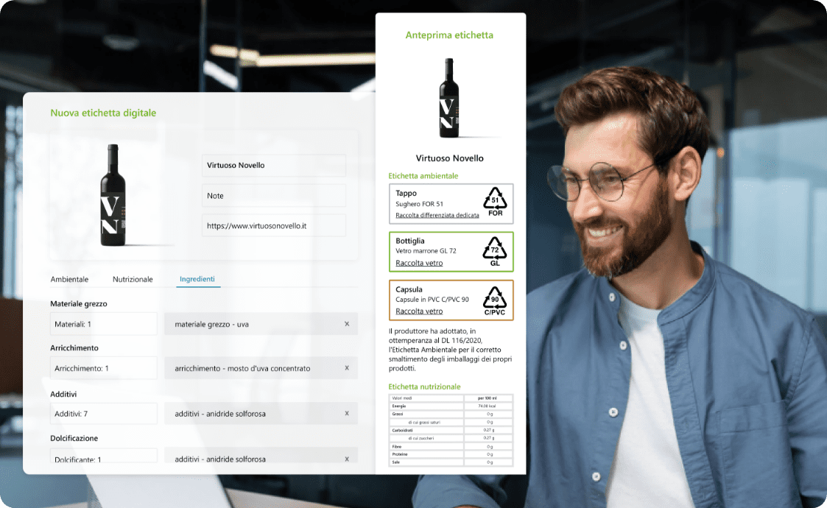The height and width of the screenshot is (508, 827).
Task: Click the FOR 51 recycling symbol icon
Action: (x=495, y=202)
